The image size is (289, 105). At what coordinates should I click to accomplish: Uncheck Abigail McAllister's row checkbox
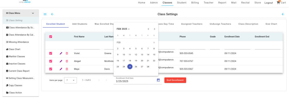click(x=51, y=61)
